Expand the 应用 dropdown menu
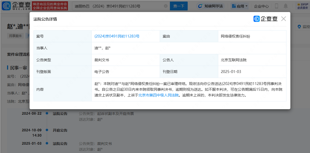 click(x=240, y=6)
